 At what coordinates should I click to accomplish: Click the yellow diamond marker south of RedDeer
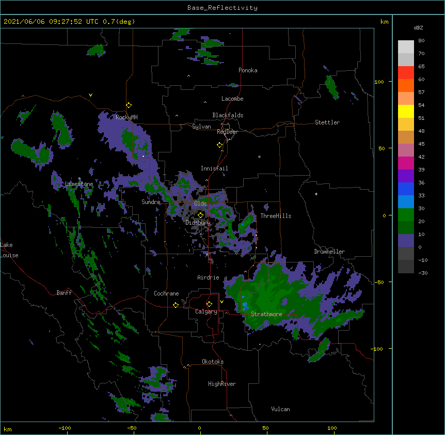point(219,145)
